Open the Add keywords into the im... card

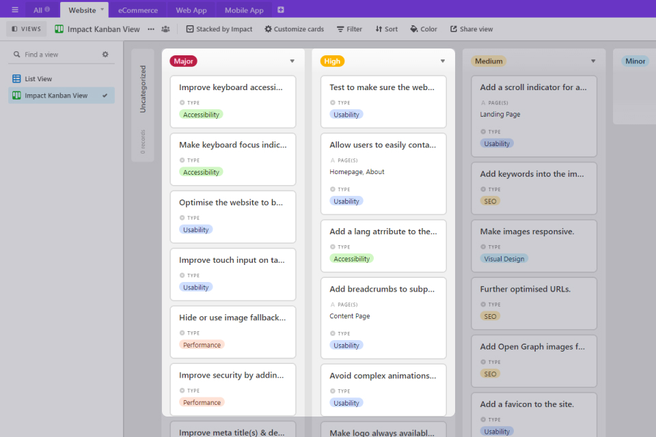tap(534, 188)
